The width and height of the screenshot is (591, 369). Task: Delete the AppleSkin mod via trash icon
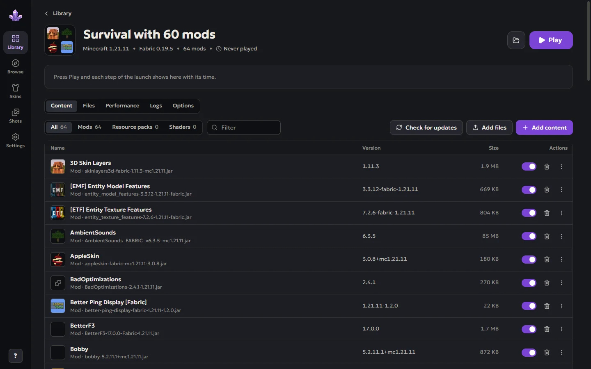(x=547, y=260)
